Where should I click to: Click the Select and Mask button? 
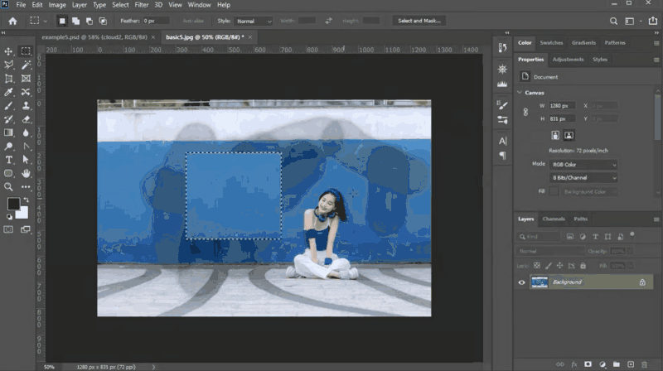[419, 20]
